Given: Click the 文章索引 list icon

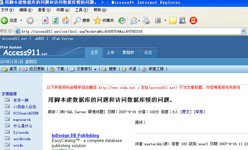Looking at the screenshot, I should coord(72,69).
